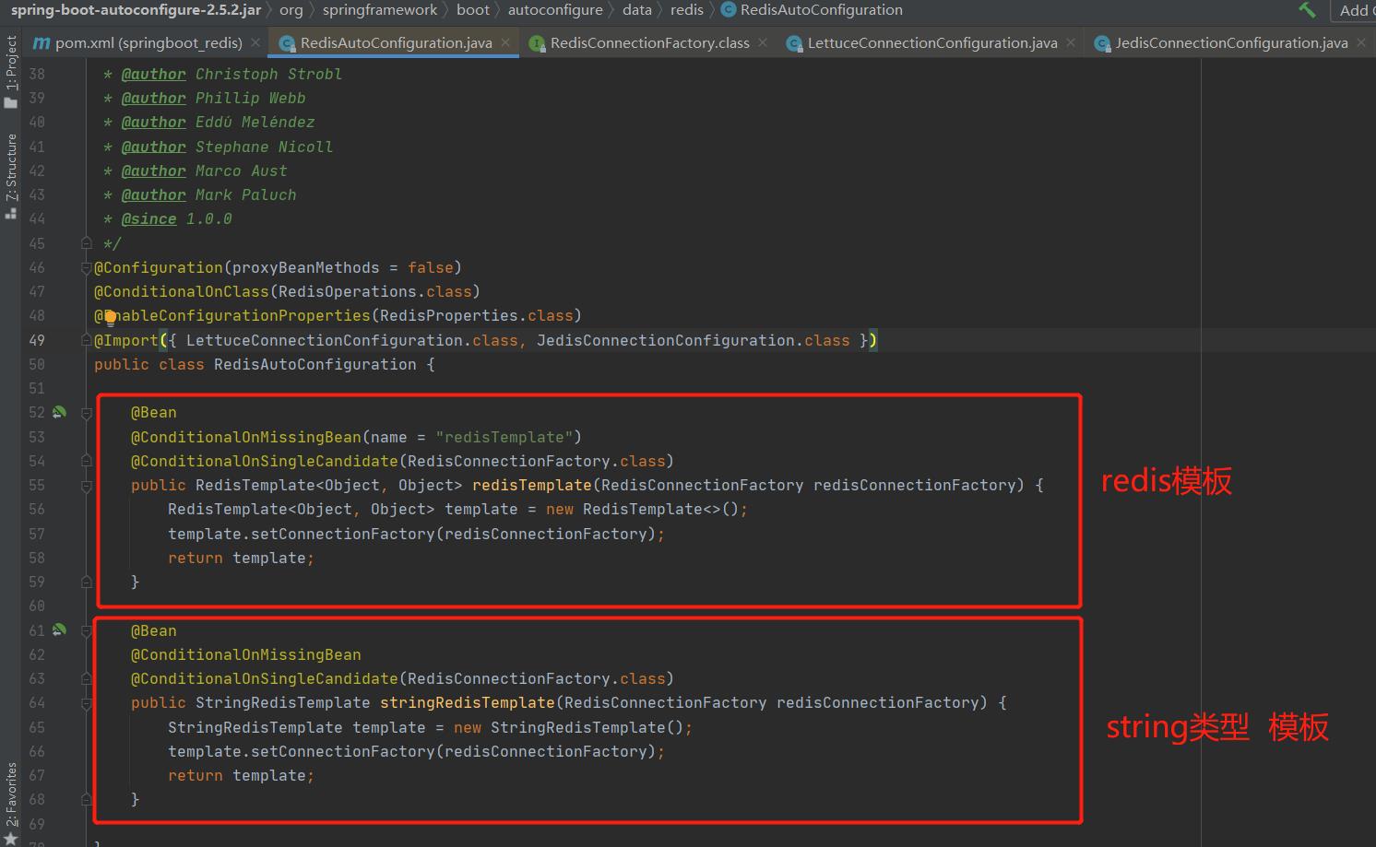Click the @Configuration annotation on line 46
This screenshot has width=1376, height=847.
[x=159, y=267]
